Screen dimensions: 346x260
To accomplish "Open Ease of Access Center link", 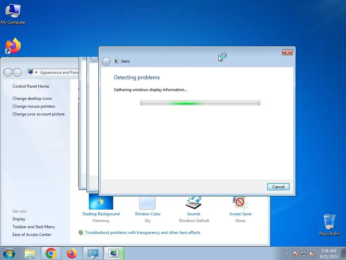I will click(x=32, y=234).
